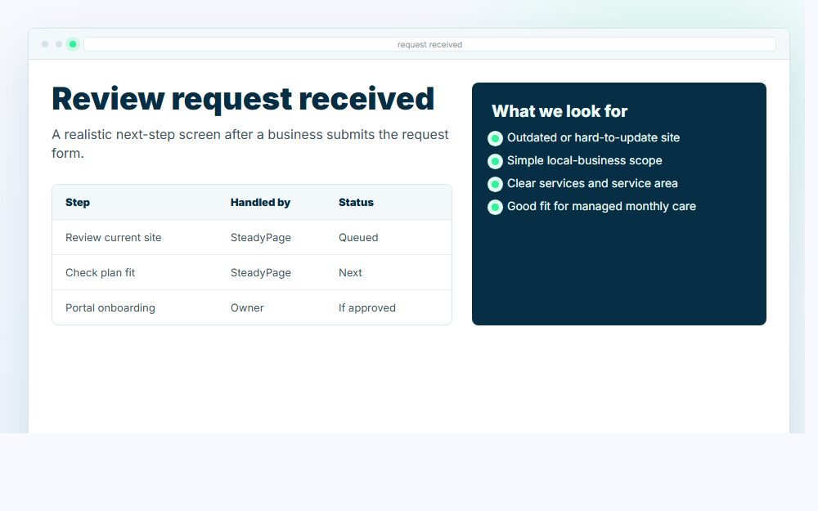Select the 'Review current site' cell
Image resolution: width=818 pixels, height=511 pixels.
click(x=113, y=237)
